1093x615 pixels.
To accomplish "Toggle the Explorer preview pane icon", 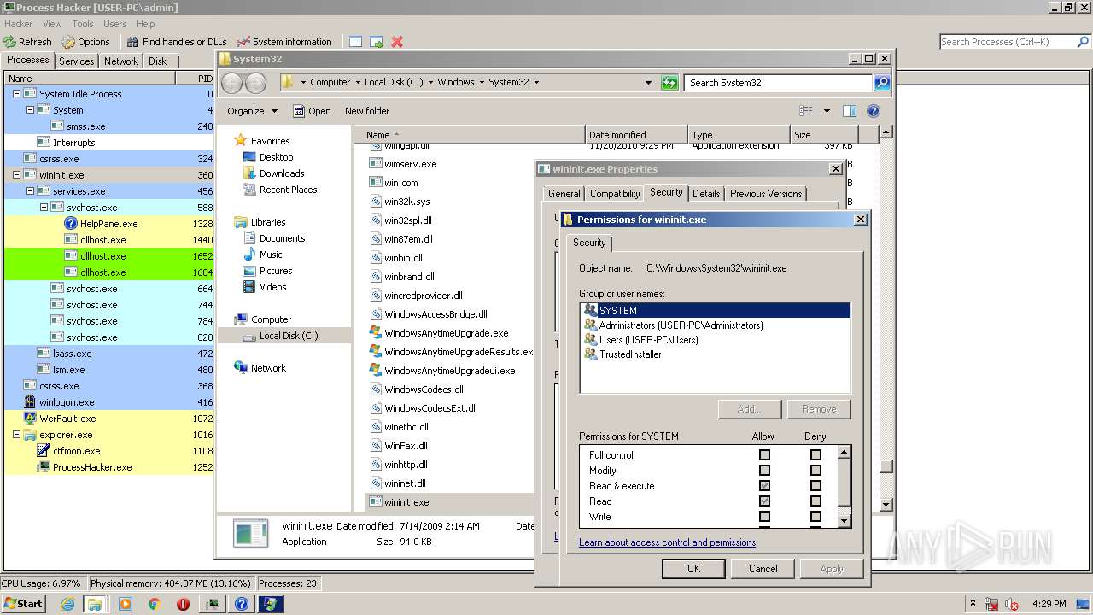I will point(849,111).
